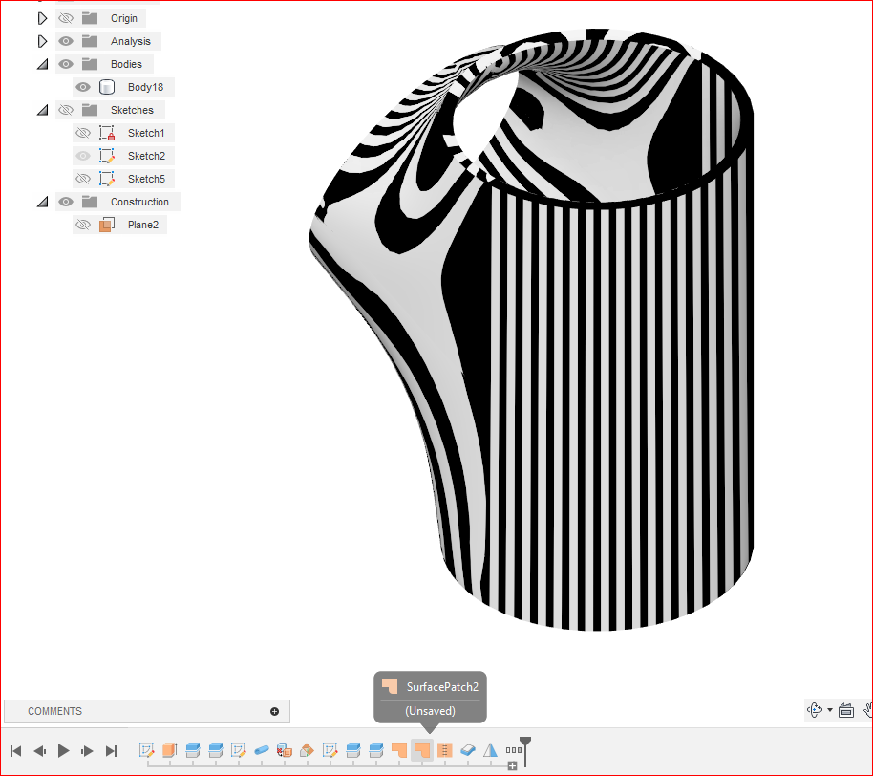The width and height of the screenshot is (873, 776).
Task: Collapse the Construction folder
Action: point(42,203)
